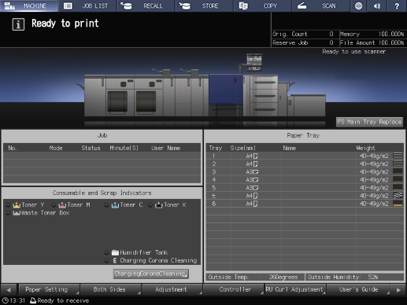The height and width of the screenshot is (305, 407).
Task: Select tray 1 row
Action: point(305,156)
